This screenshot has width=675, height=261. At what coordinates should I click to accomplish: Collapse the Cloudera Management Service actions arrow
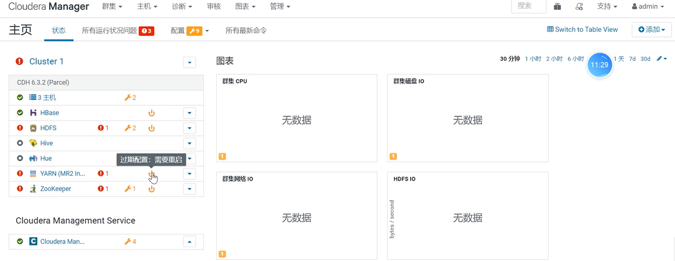point(189,242)
